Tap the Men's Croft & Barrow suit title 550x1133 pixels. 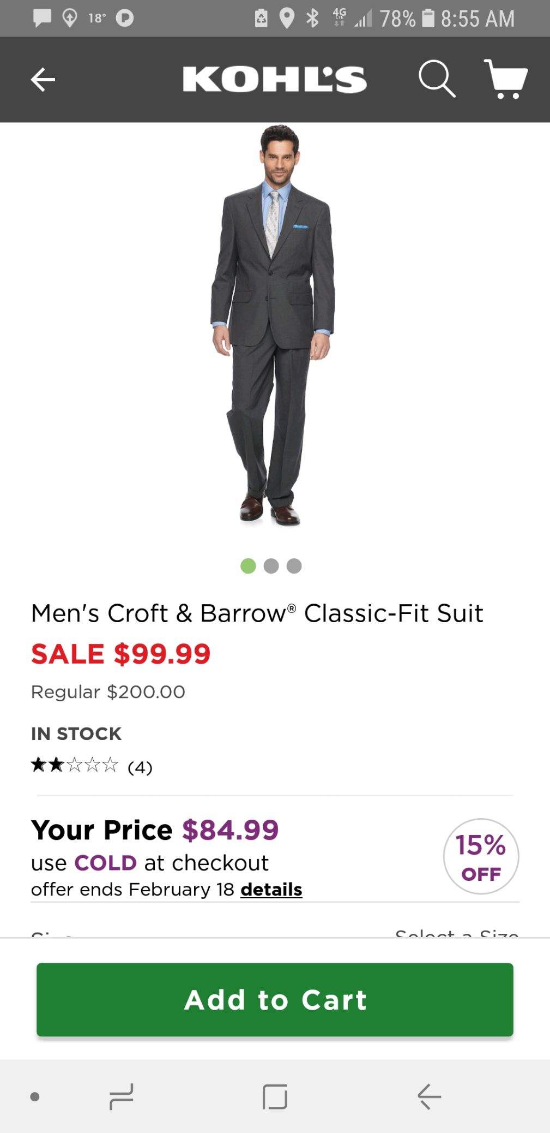point(257,613)
